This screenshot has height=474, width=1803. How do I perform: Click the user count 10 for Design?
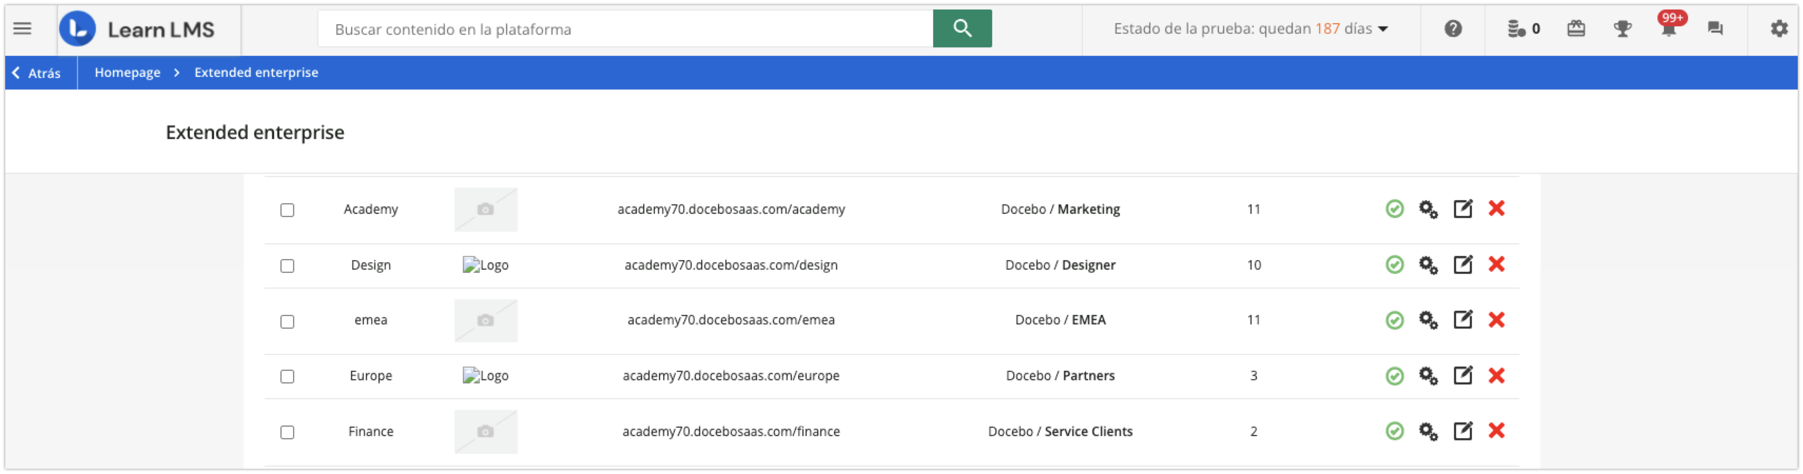1254,265
